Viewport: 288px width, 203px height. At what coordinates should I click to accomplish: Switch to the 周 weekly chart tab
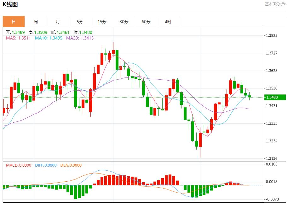36,21
